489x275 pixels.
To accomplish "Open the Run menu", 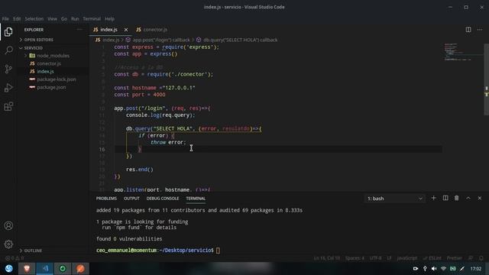I will tap(75, 18).
